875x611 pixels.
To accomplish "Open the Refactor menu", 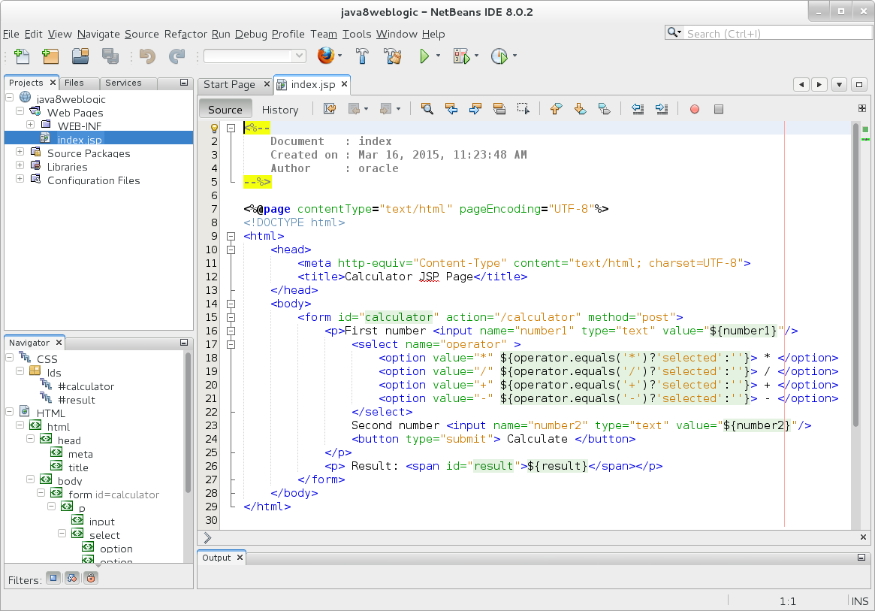I will click(186, 34).
